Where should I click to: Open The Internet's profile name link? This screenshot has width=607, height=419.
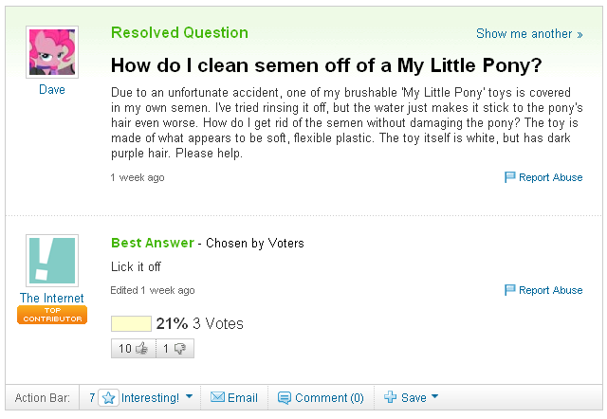[x=52, y=298]
